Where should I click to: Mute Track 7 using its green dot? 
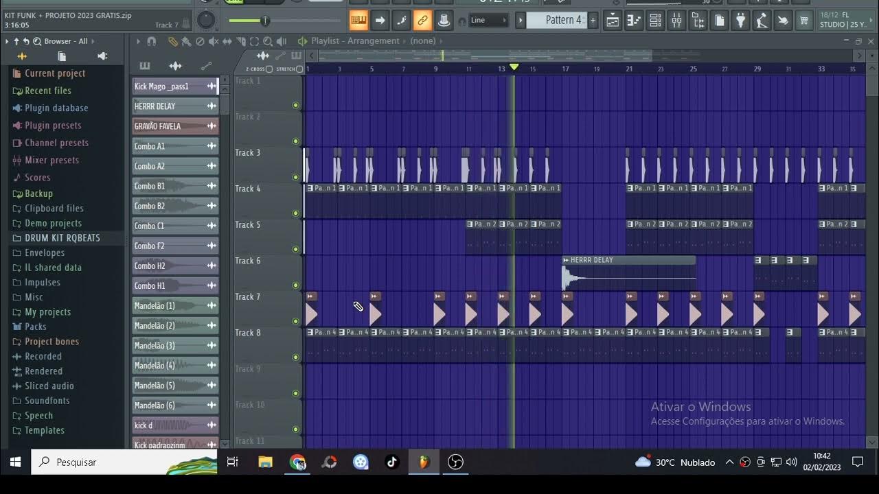point(295,321)
